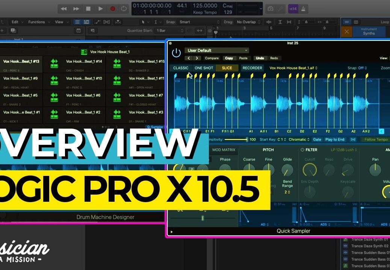390x270 pixels.
Task: Click the Compare button in Quick Sampler
Action: 212,58
